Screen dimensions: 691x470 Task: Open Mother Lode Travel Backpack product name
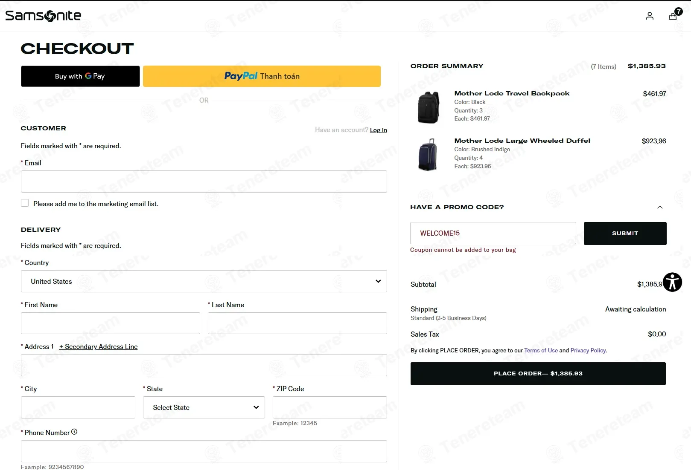pyautogui.click(x=512, y=93)
